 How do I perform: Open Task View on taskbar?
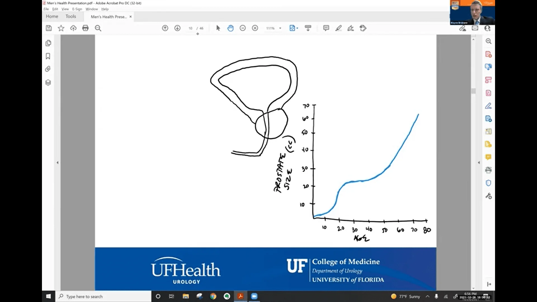click(x=171, y=296)
